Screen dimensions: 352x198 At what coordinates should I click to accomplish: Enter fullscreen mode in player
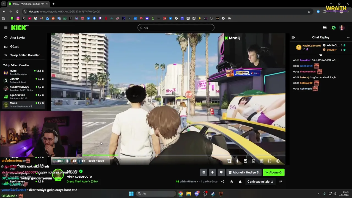(269, 161)
